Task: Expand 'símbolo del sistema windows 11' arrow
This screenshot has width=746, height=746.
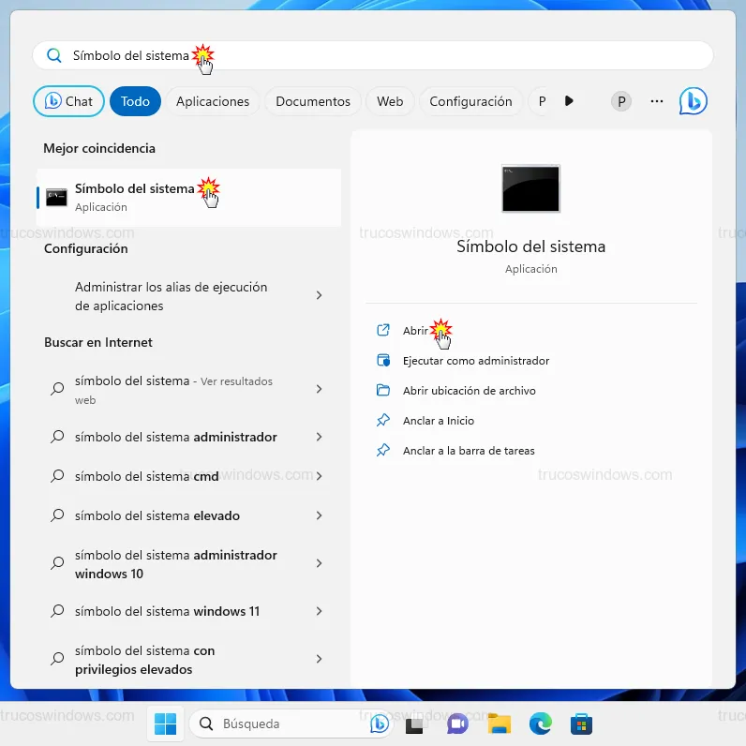Action: click(x=319, y=611)
